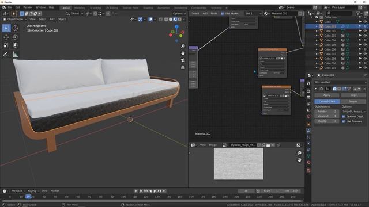This screenshot has width=369, height=207.
Task: Toggle the camera view icon
Action: [183, 60]
